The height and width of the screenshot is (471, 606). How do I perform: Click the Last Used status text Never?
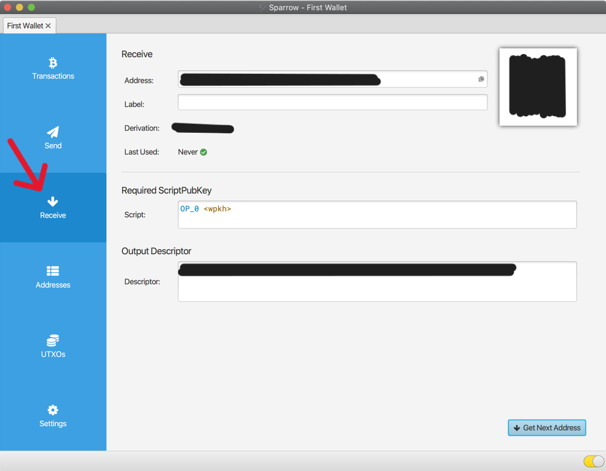coord(187,152)
